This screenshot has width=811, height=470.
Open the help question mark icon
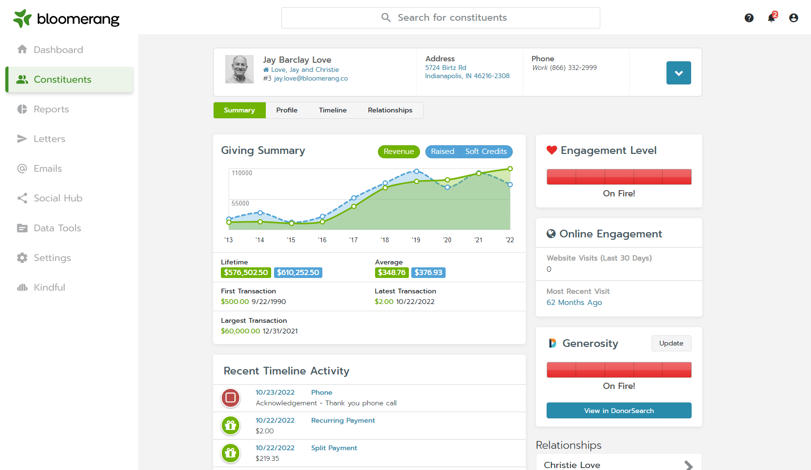(x=749, y=18)
